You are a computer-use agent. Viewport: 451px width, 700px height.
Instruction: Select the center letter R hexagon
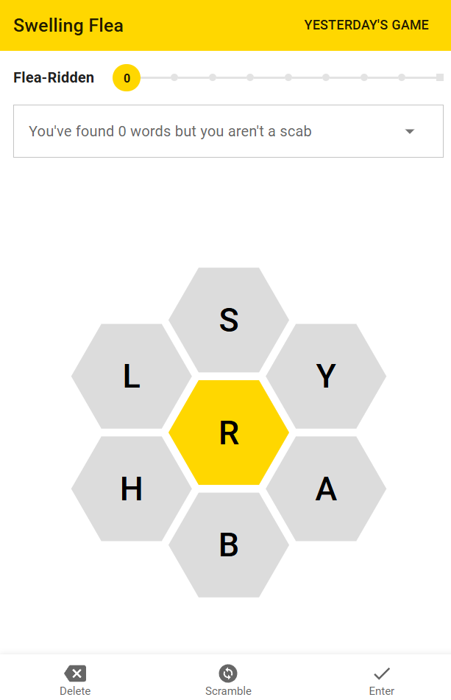(229, 433)
